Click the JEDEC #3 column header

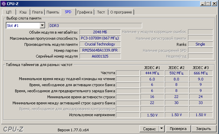(200, 68)
